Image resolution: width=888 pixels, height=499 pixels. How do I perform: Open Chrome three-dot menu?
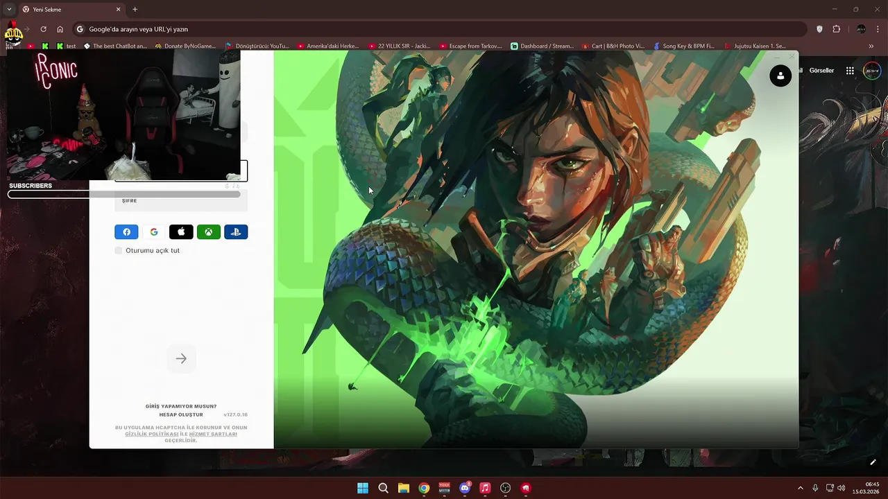878,29
